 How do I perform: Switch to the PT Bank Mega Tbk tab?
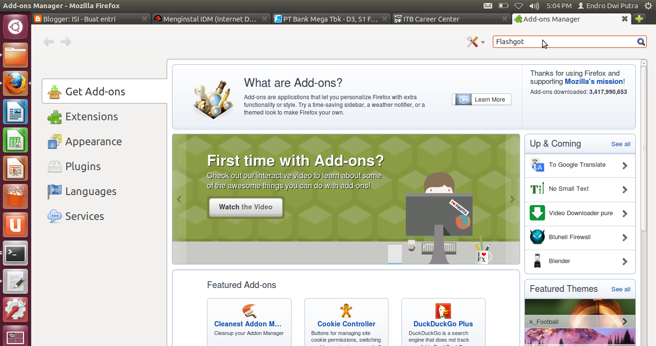(x=331, y=19)
